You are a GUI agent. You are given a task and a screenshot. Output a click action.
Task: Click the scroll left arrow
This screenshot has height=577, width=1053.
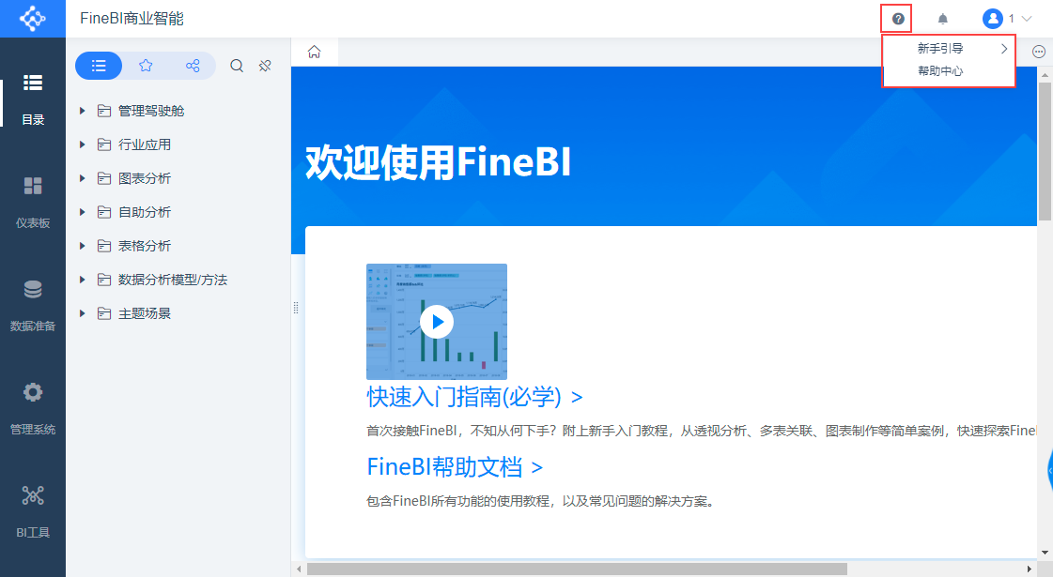299,569
